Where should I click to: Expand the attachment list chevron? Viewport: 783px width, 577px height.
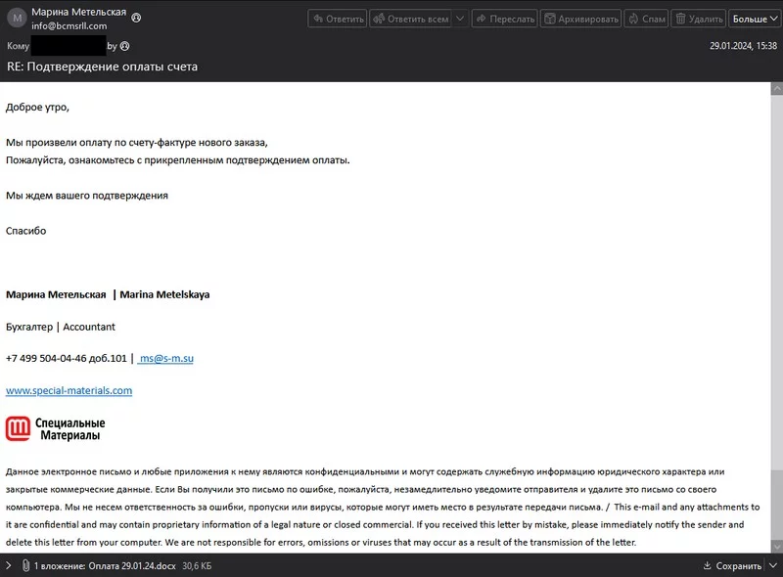tap(8, 565)
